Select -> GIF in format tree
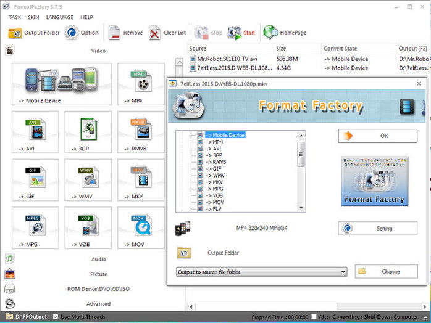This screenshot has height=323, width=431. [214, 169]
